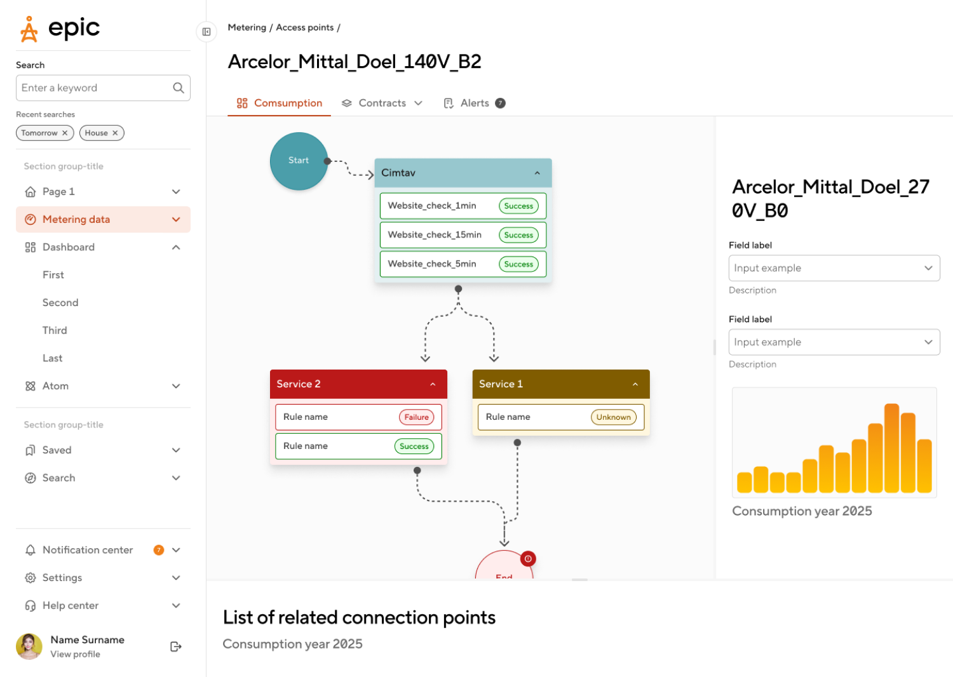The width and height of the screenshot is (953, 677).
Task: Click the alert badge on End node
Action: (528, 559)
